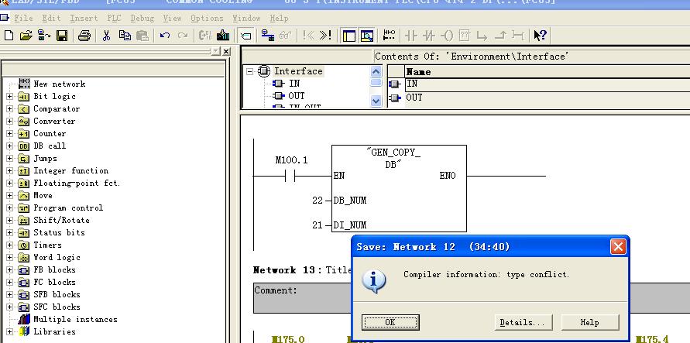Click the online connection network icon
This screenshot has width=690, height=343.
[267, 36]
